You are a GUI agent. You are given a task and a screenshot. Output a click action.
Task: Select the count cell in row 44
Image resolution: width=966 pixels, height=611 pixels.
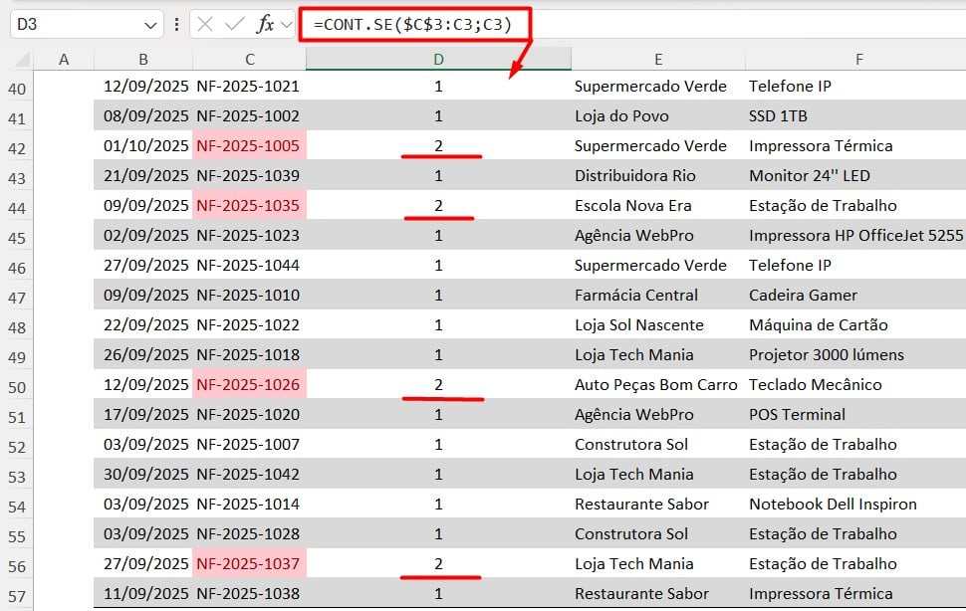[438, 206]
